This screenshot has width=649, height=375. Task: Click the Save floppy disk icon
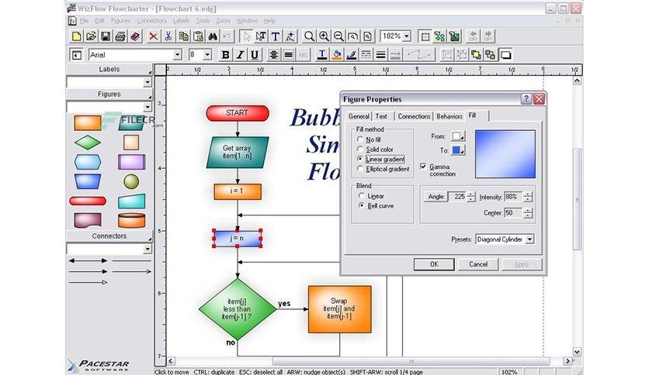tap(106, 36)
